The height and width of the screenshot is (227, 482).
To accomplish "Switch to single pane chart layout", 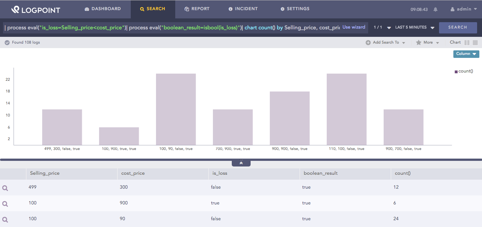I will [x=475, y=42].
